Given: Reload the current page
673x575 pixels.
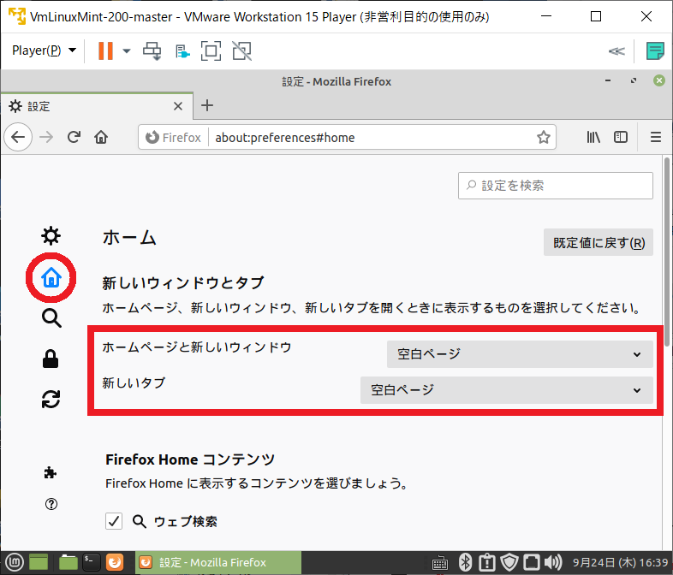Looking at the screenshot, I should (74, 137).
